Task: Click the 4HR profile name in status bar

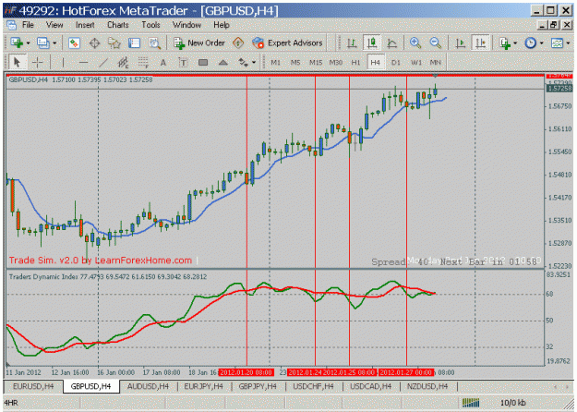Action: coord(11,403)
